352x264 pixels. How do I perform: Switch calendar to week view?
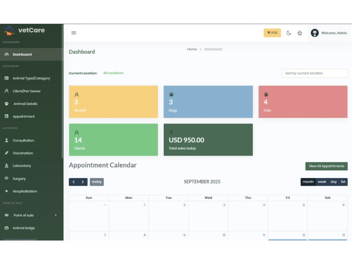tap(322, 182)
